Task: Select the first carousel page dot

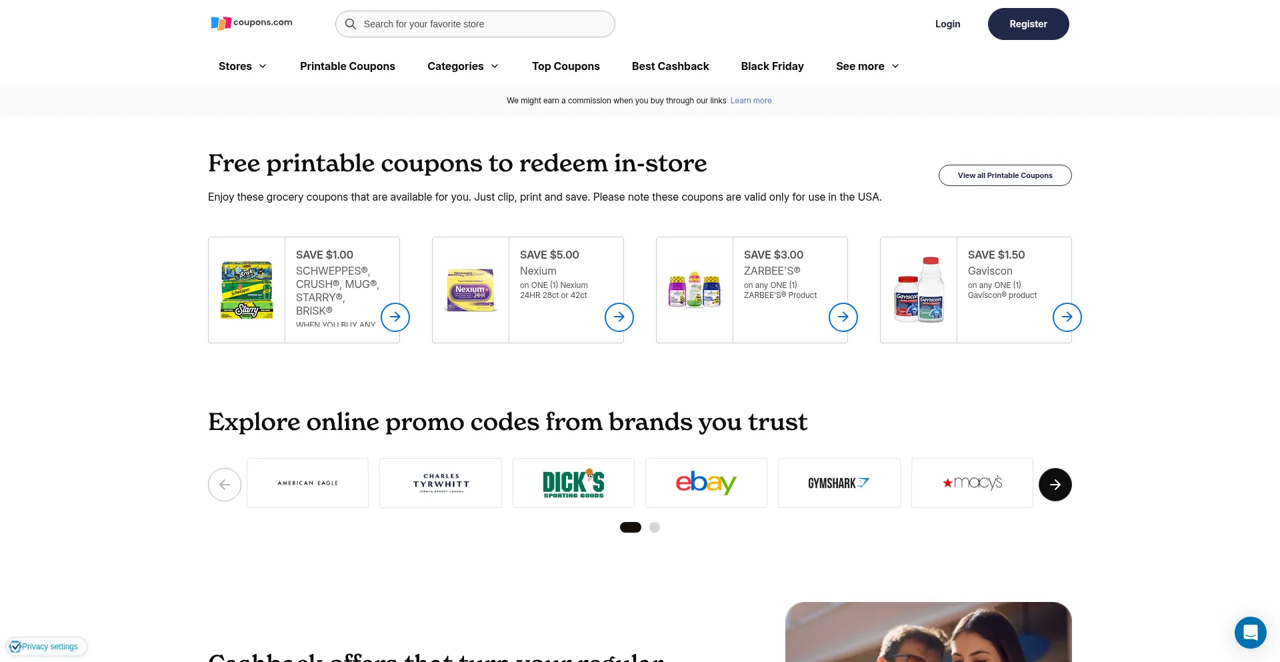Action: point(631,527)
